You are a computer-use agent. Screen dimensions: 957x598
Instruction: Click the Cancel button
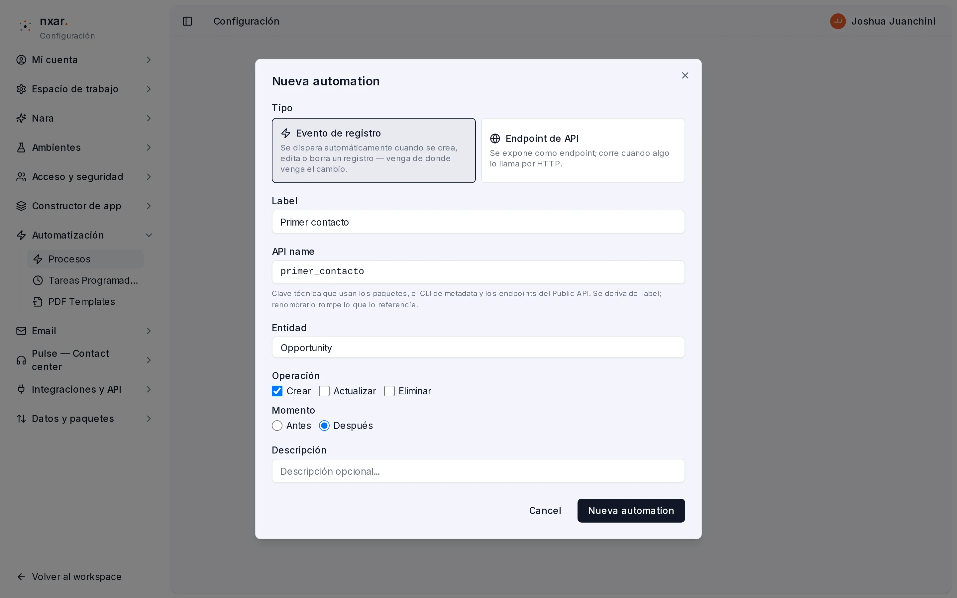(x=545, y=511)
